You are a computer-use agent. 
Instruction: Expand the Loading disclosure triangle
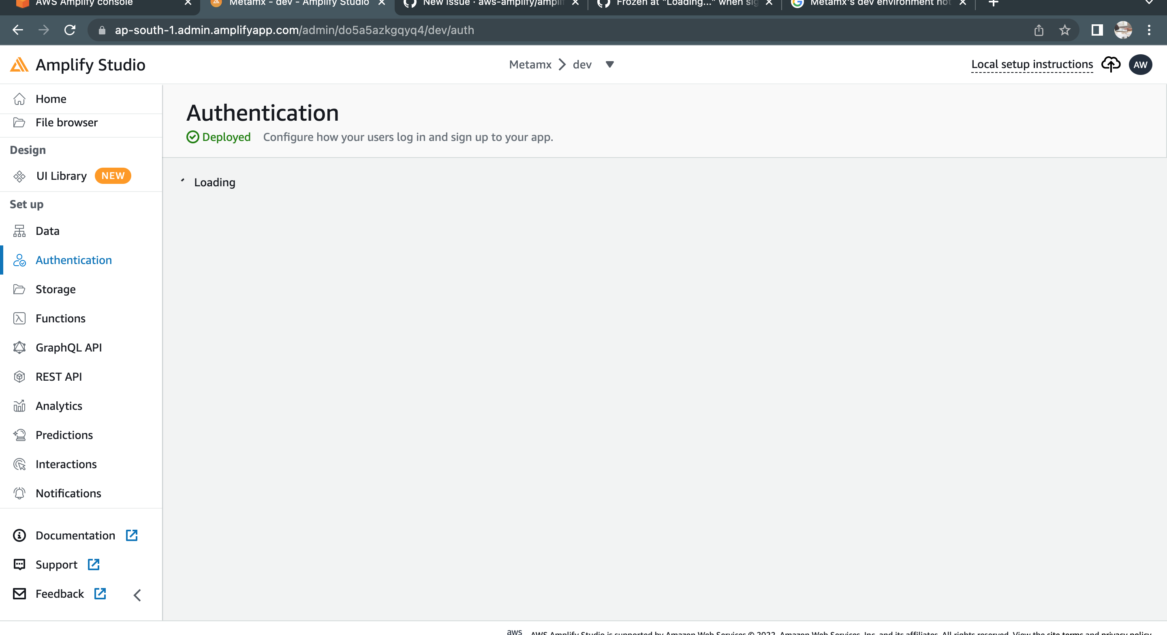coord(183,181)
